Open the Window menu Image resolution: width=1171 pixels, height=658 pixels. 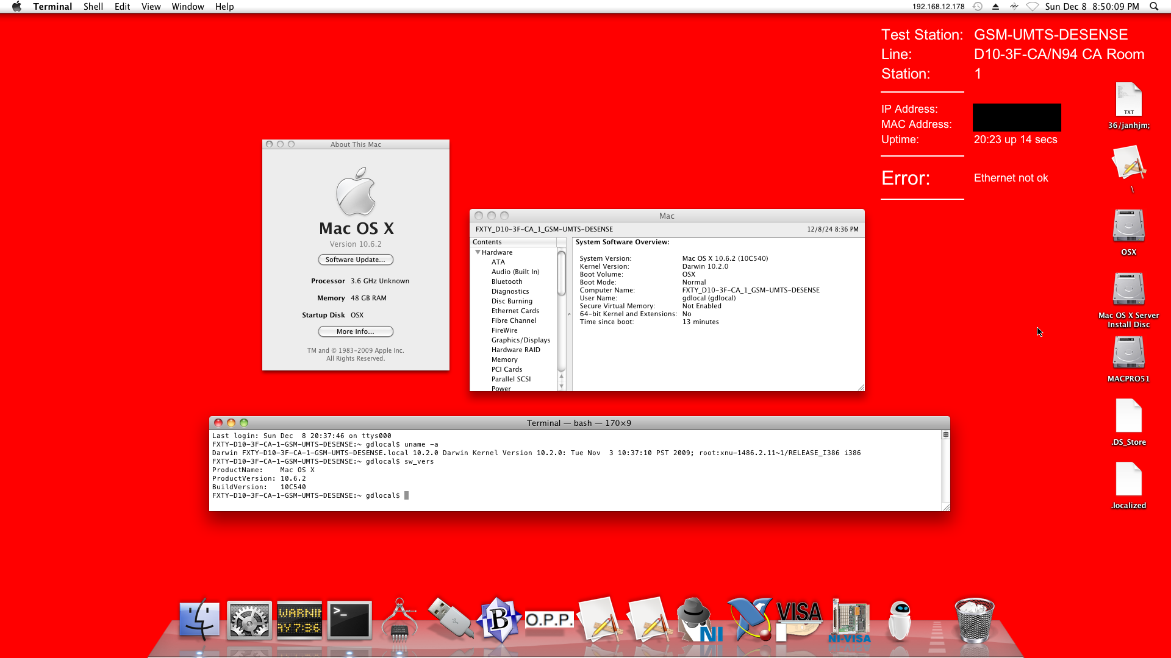pos(187,7)
